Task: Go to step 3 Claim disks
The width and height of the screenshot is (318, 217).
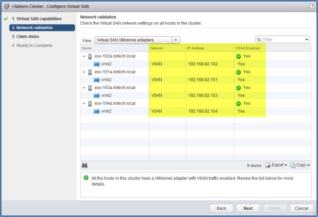Action: 25,37
